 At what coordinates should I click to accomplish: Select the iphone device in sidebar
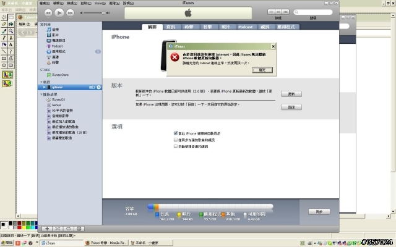[70, 87]
